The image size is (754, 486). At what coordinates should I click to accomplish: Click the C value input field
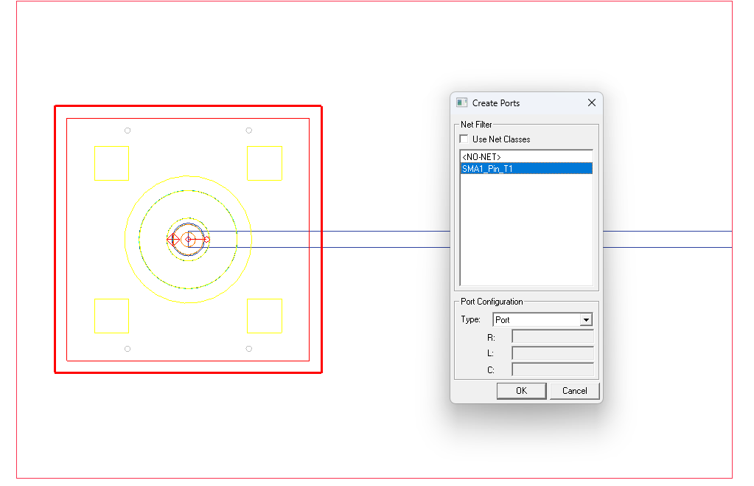pyautogui.click(x=552, y=369)
